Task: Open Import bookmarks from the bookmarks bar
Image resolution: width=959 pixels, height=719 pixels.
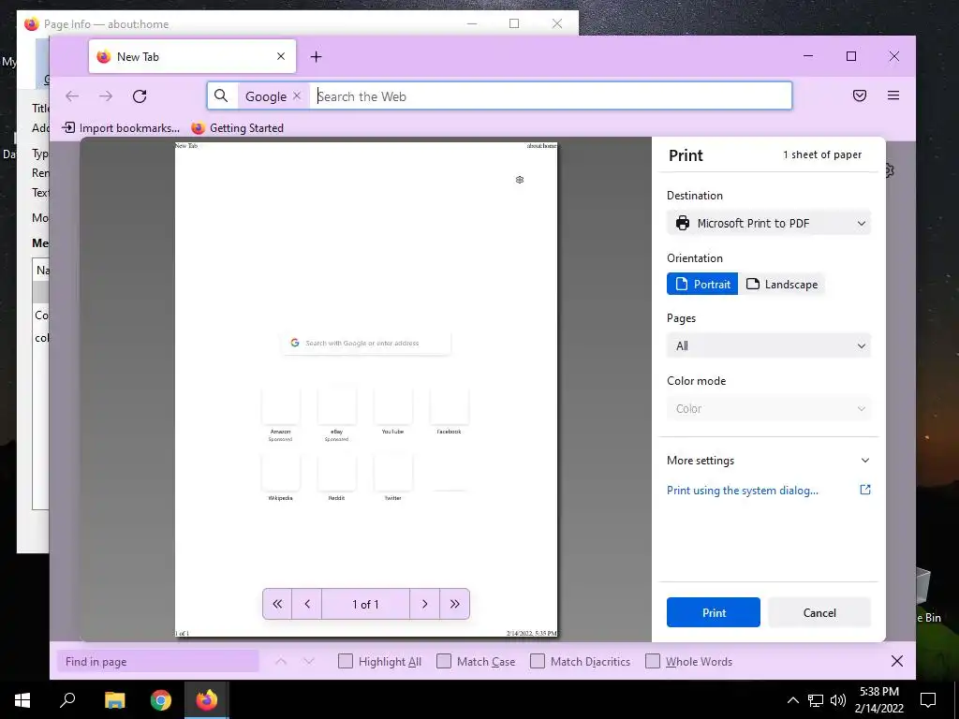Action: [x=121, y=127]
